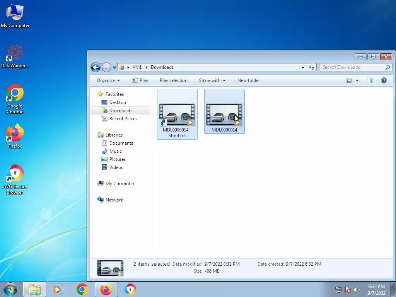Open the view options dropdown arrow
The image size is (396, 297).
357,80
